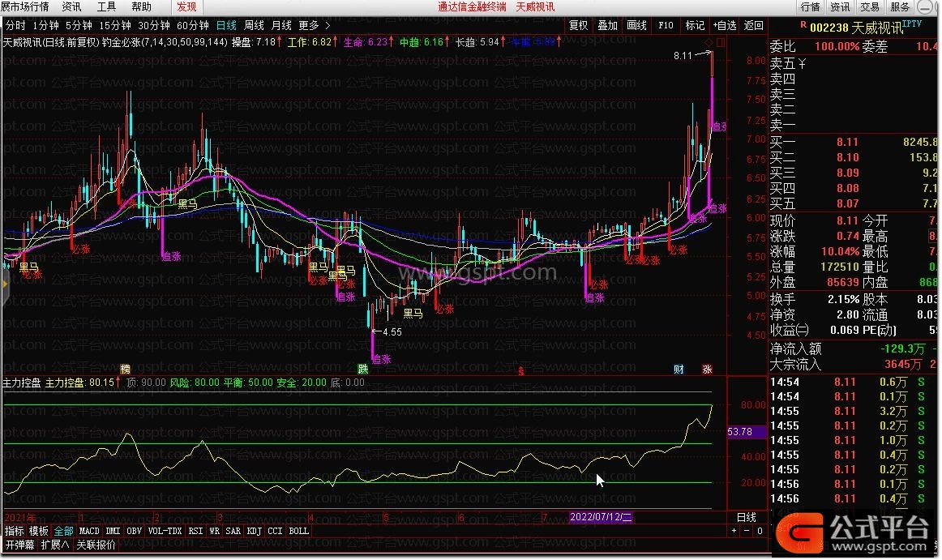Open the 服务 service button

[899, 6]
